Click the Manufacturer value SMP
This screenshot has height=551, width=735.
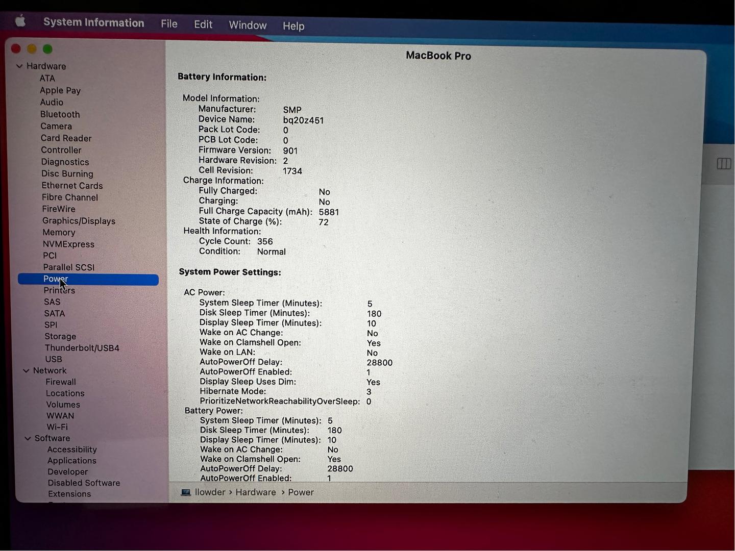[x=292, y=110]
